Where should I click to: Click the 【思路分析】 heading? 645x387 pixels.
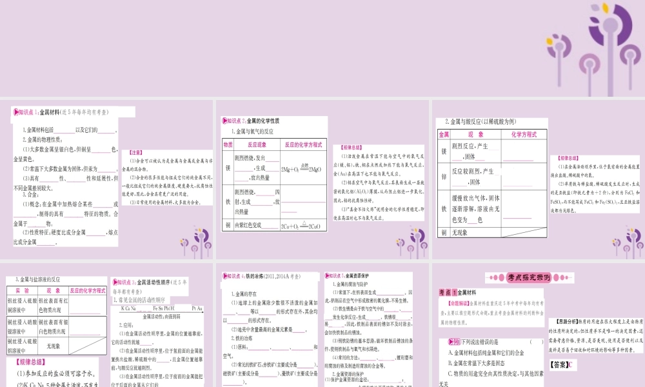click(x=567, y=321)
